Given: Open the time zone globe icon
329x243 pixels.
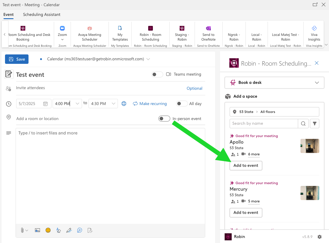Looking at the screenshot, I should pyautogui.click(x=124, y=104).
